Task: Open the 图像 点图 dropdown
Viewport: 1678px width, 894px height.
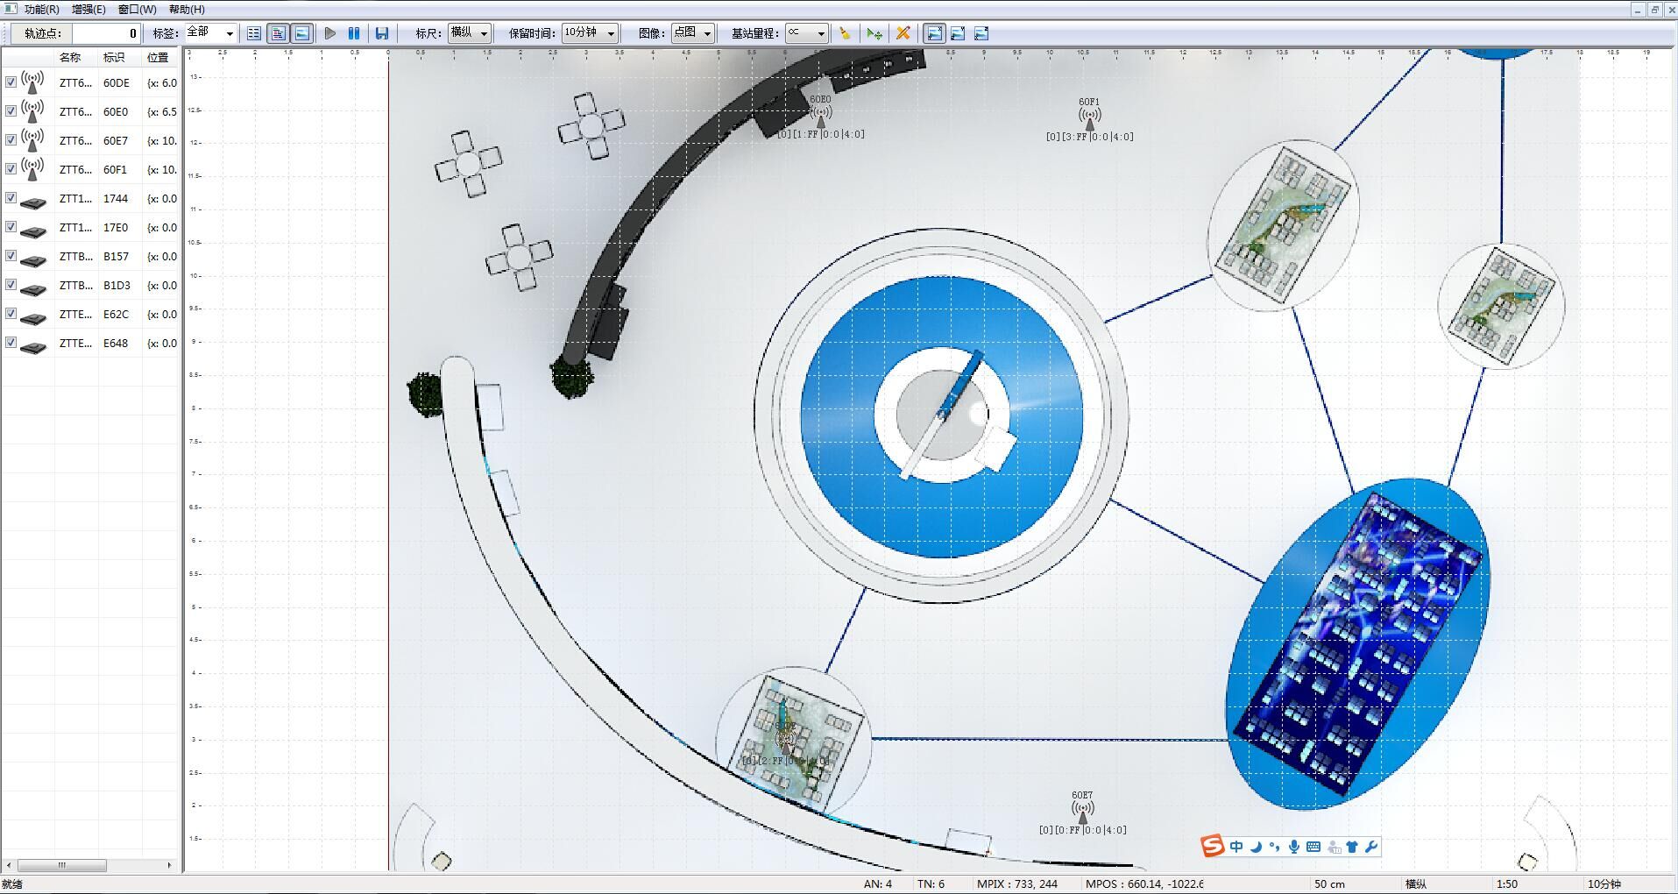Action: click(x=693, y=33)
